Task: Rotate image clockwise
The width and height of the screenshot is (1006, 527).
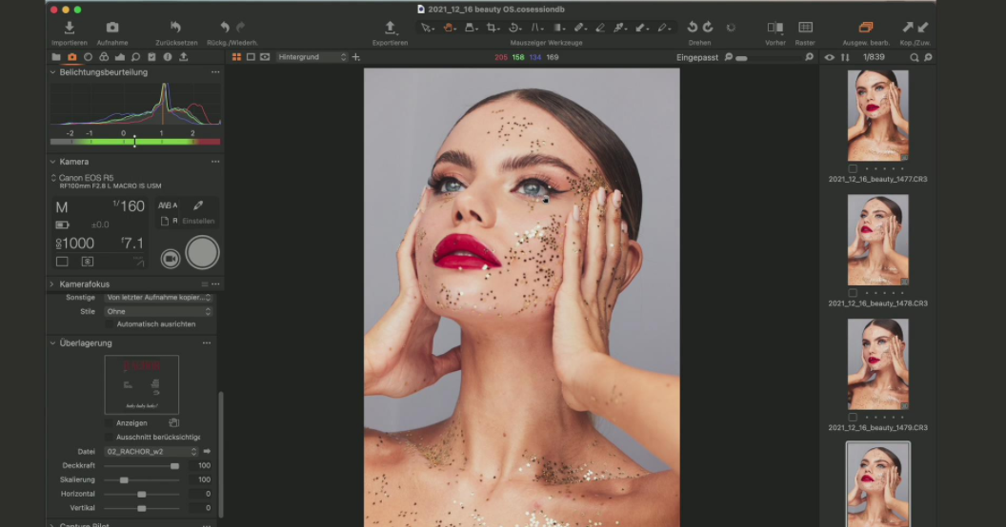Action: coord(708,27)
